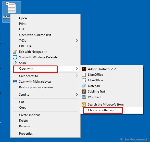Image resolution: width=150 pixels, height=142 pixels.
Task: Select the 7-Zip menu entry
Action: point(45,41)
